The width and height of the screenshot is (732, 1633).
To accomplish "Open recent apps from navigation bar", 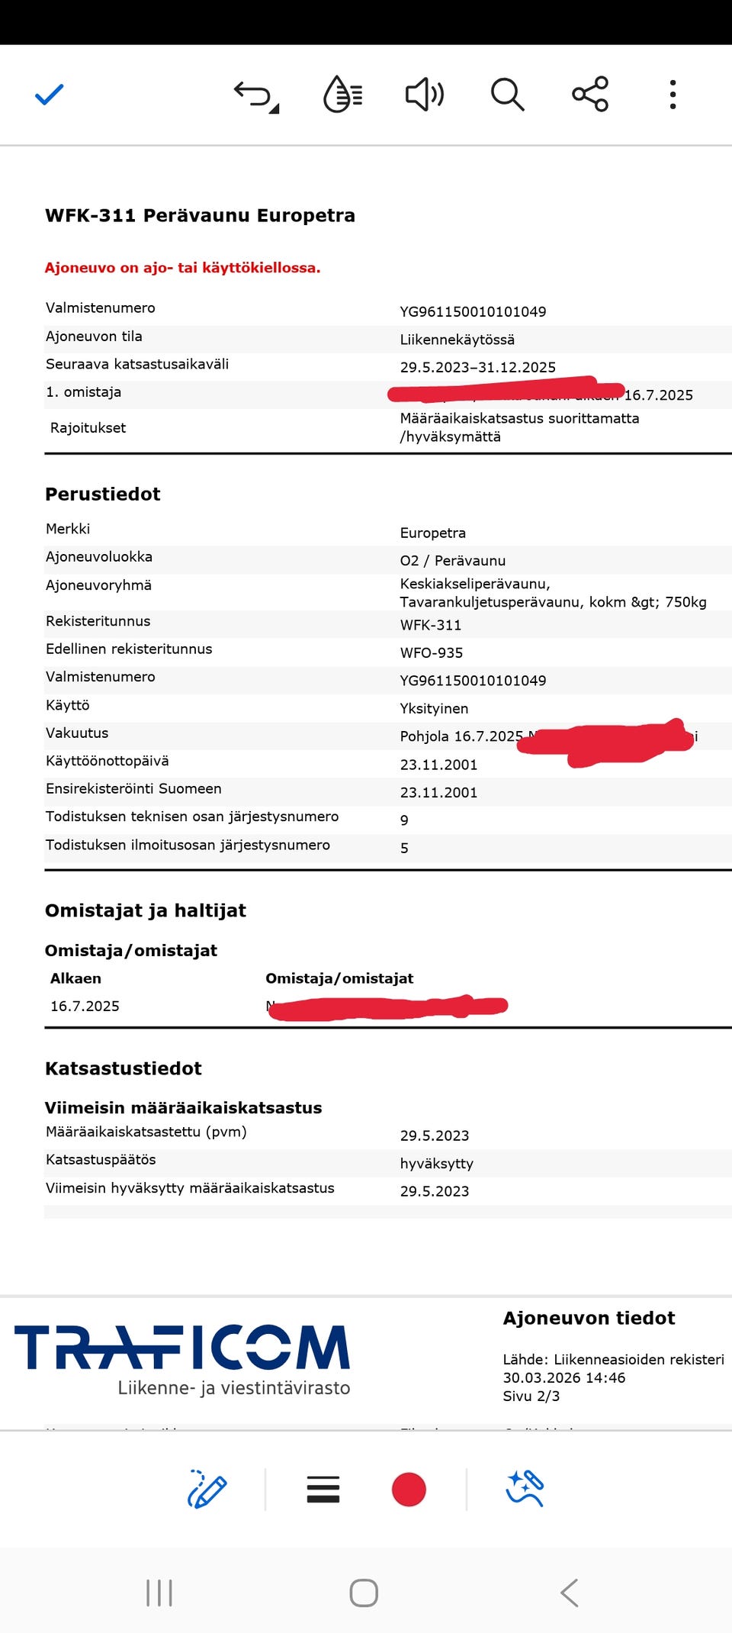I will (x=159, y=1593).
